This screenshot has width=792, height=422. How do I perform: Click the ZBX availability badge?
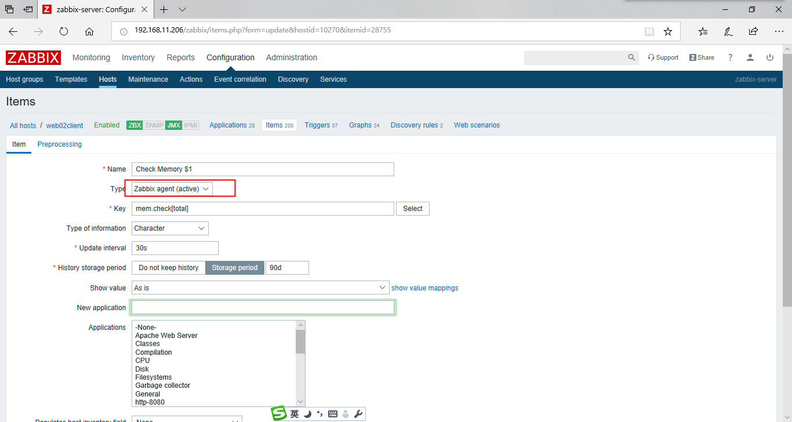(x=135, y=125)
